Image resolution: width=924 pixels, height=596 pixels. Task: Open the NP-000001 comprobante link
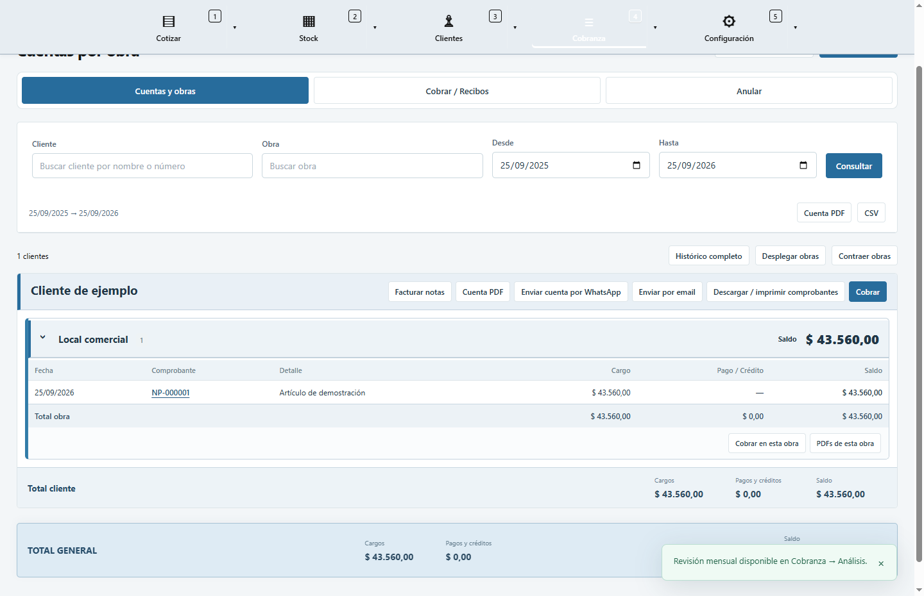click(171, 392)
